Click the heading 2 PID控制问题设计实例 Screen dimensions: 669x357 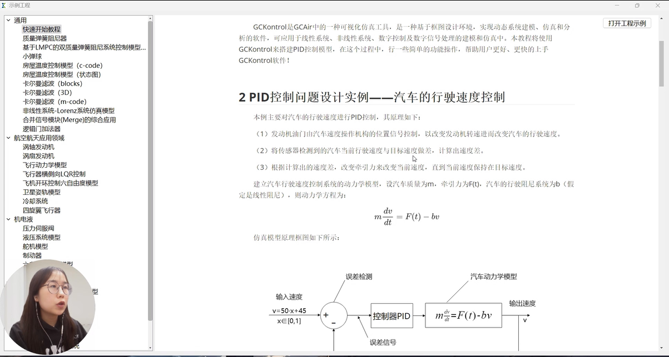point(371,97)
